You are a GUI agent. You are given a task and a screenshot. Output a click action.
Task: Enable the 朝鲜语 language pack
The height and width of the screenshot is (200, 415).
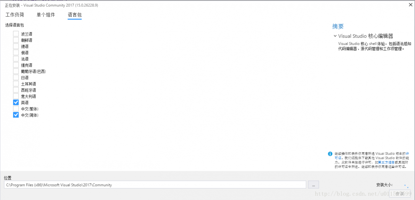(x=16, y=40)
